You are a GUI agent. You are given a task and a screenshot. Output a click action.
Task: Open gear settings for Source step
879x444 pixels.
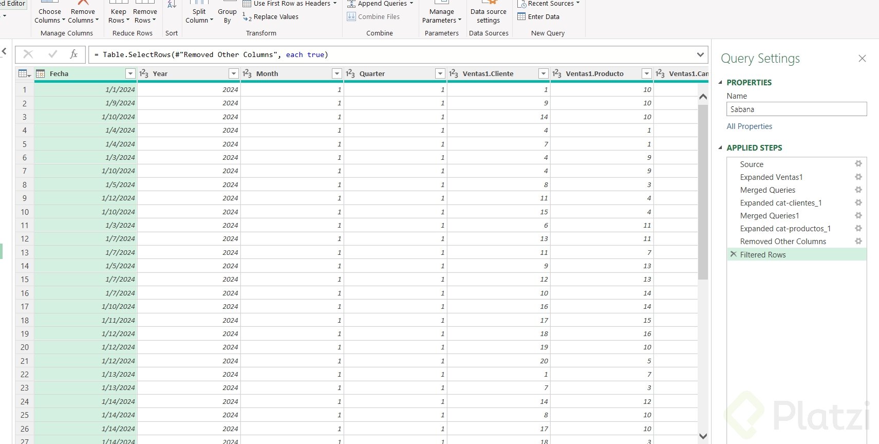[x=858, y=164]
